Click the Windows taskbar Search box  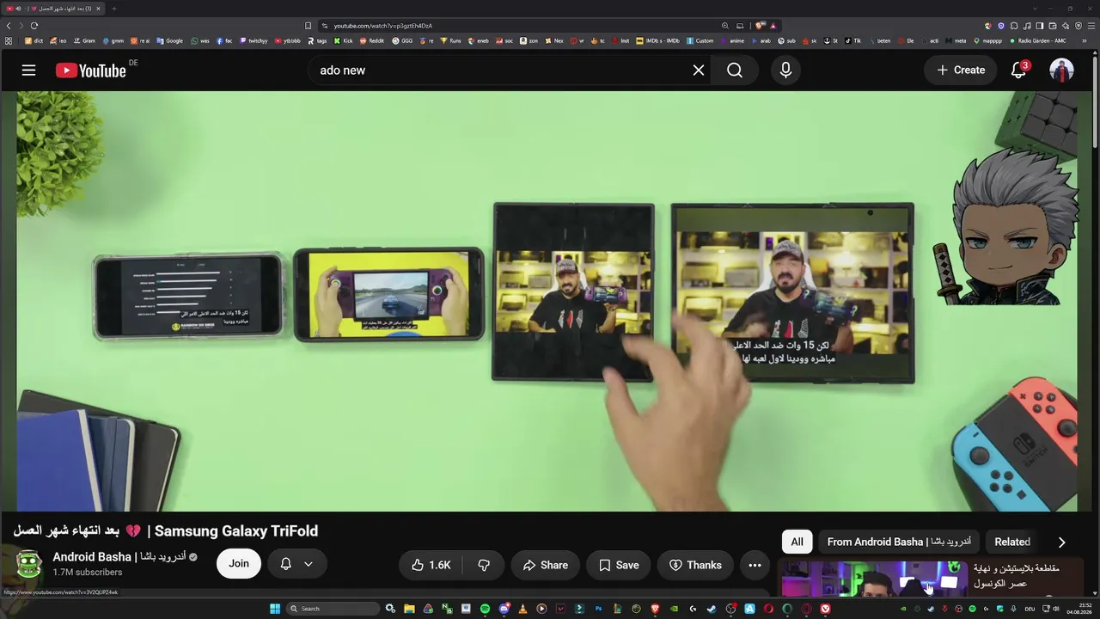[333, 609]
